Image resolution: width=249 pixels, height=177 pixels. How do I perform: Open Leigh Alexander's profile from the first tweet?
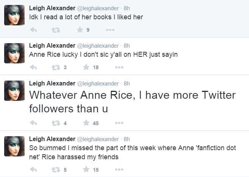click(52, 8)
